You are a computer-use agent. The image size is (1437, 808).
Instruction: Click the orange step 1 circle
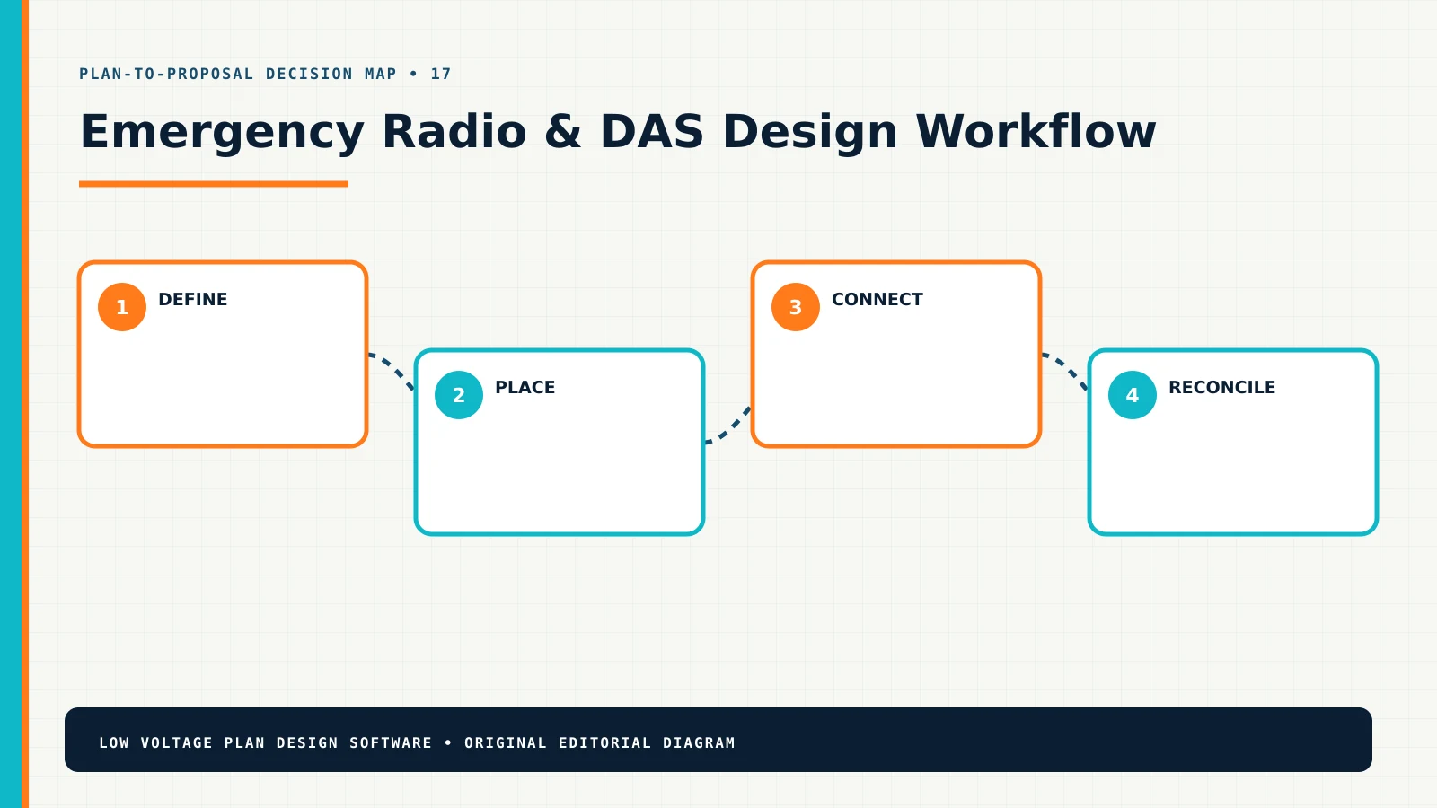coord(122,307)
